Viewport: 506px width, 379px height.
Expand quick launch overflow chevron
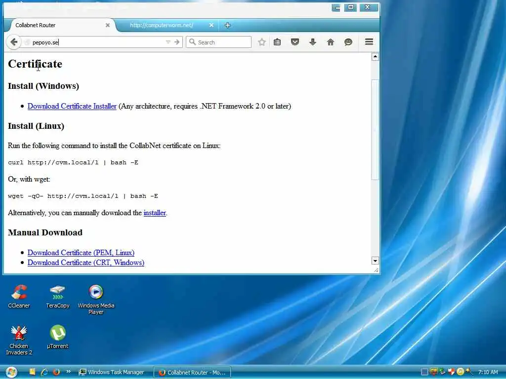[68, 371]
